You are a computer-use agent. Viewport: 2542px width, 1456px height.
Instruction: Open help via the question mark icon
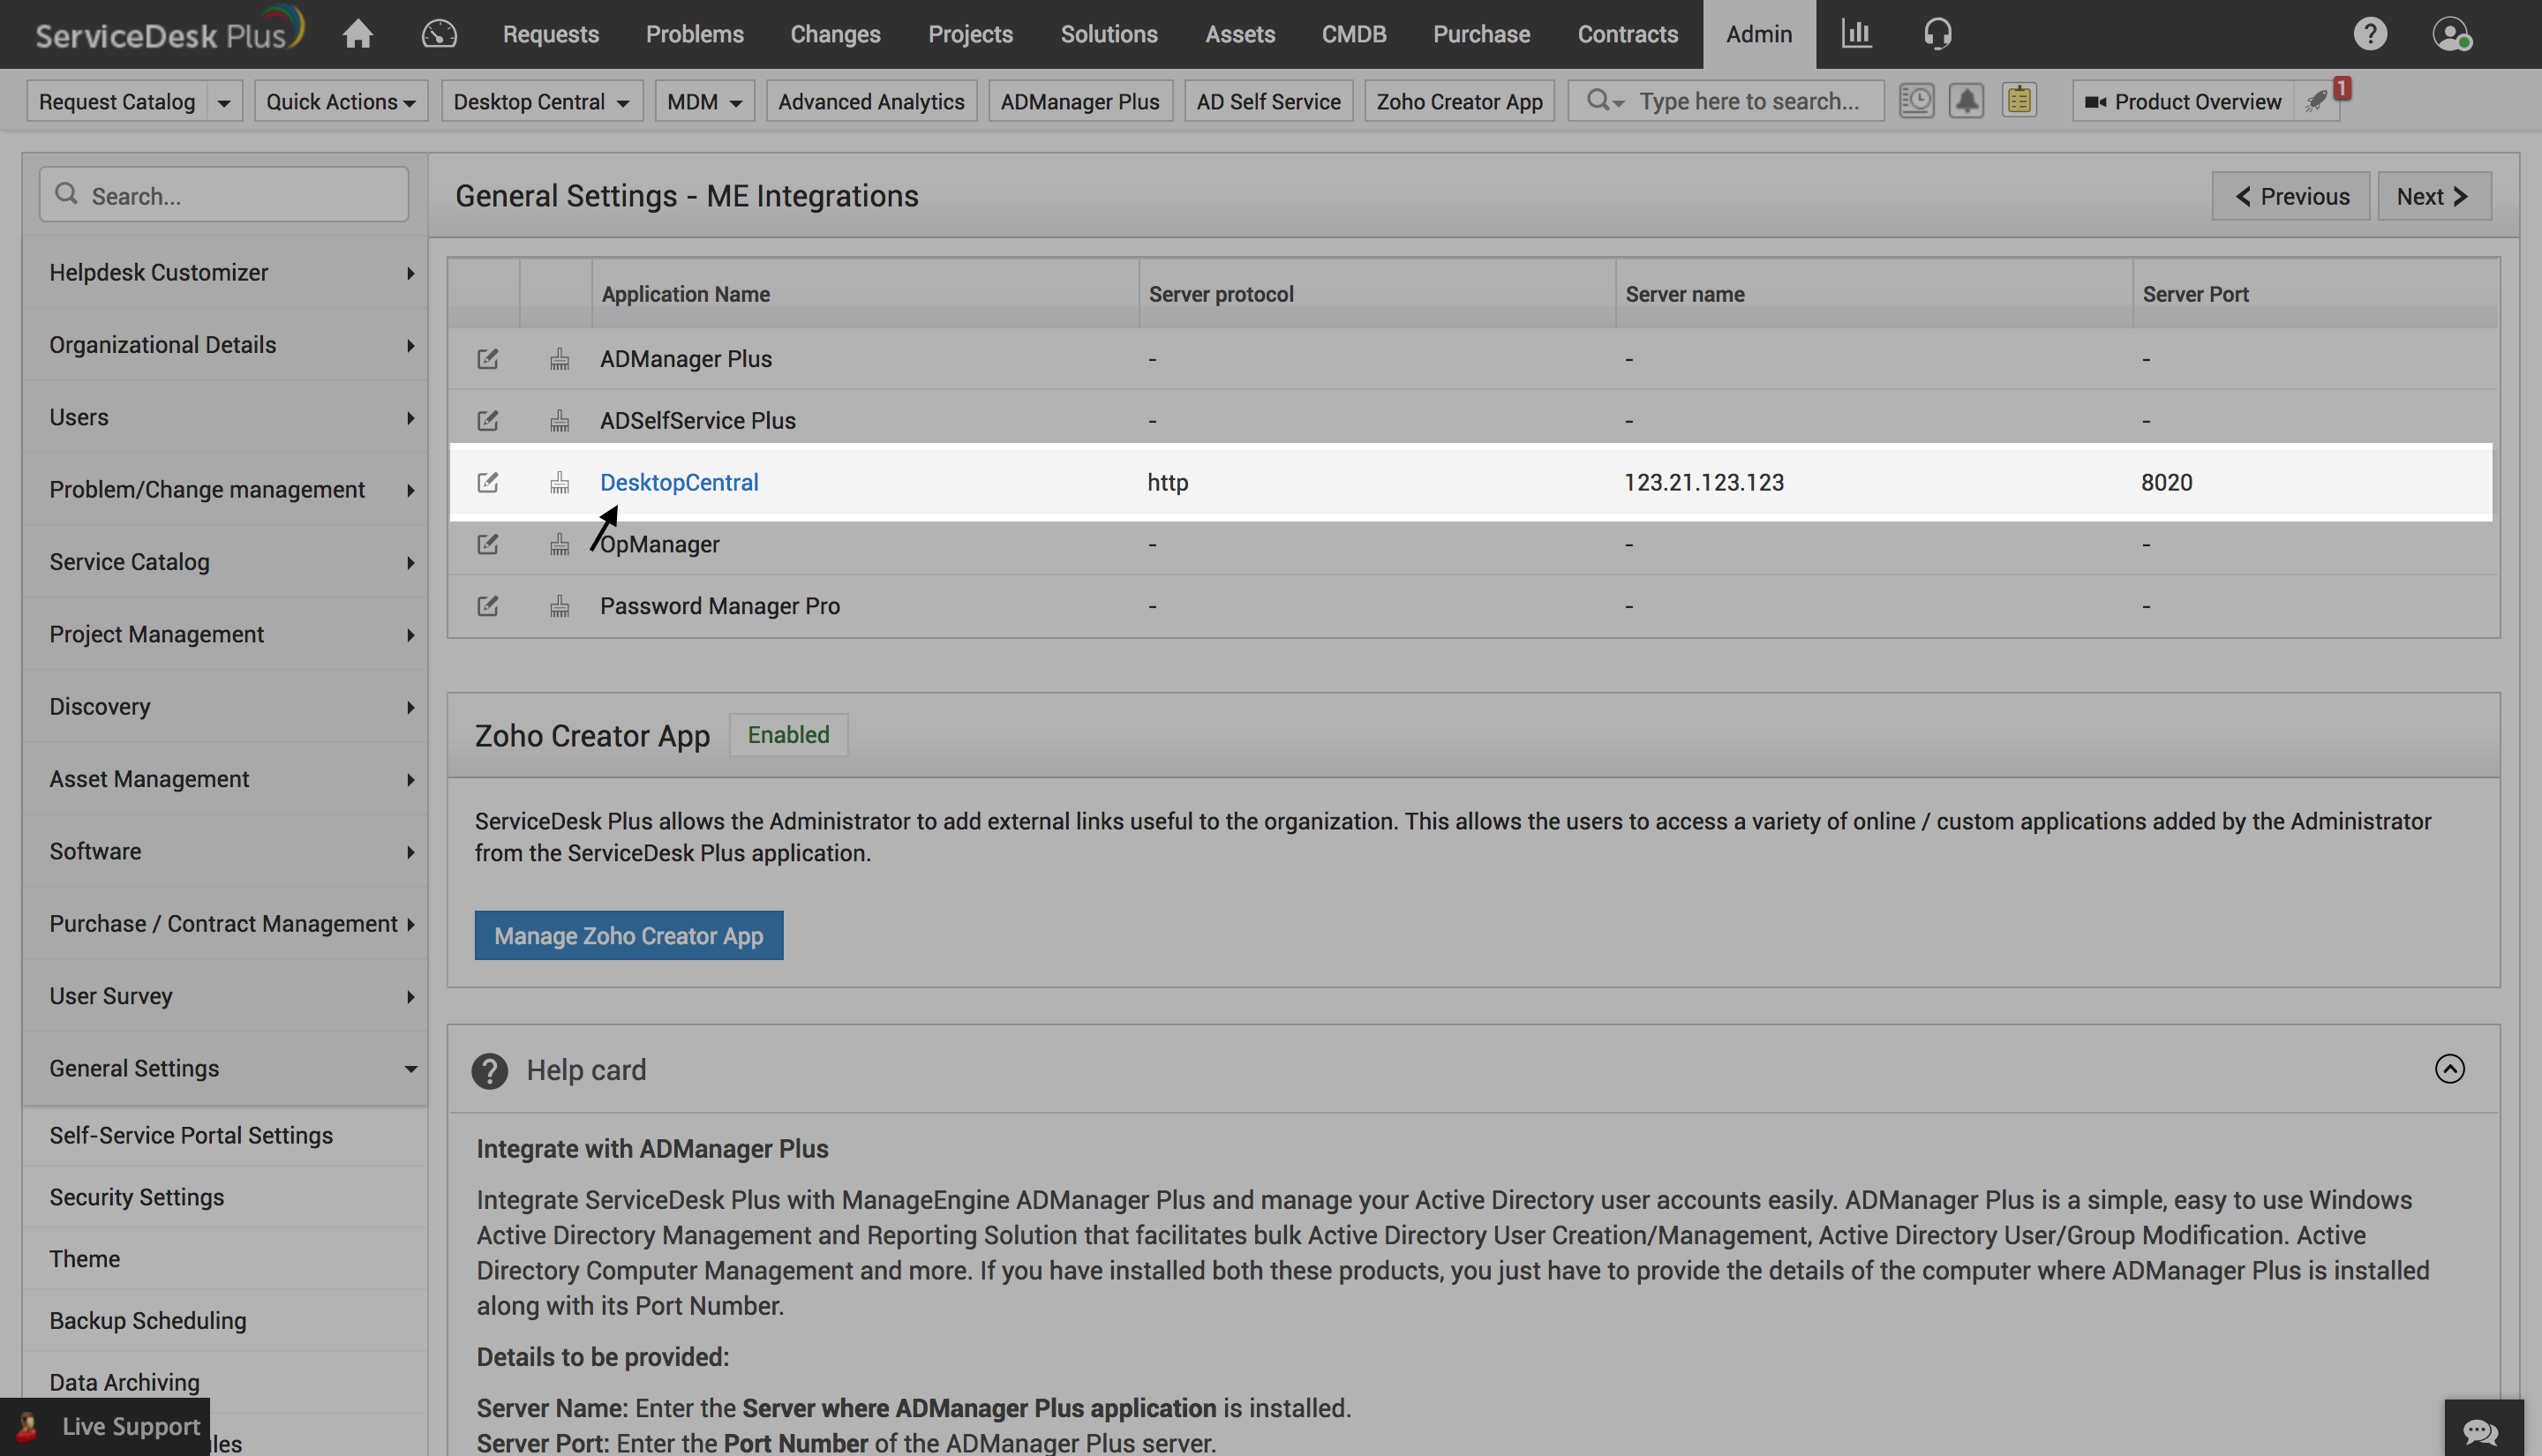click(2370, 33)
